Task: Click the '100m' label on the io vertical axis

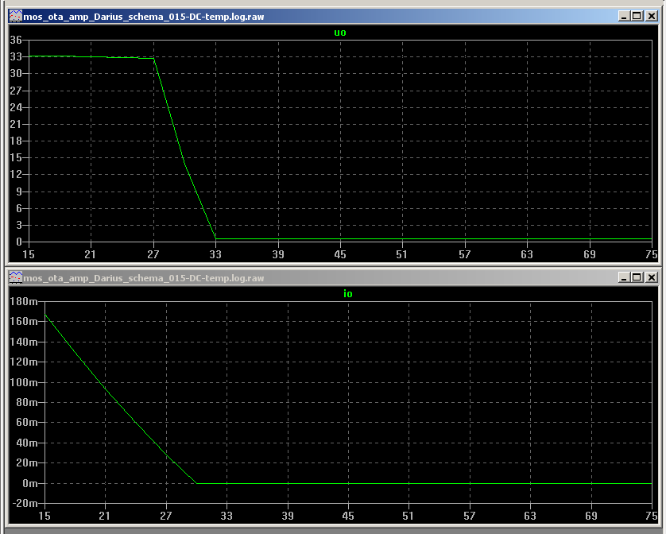Action: click(24, 382)
